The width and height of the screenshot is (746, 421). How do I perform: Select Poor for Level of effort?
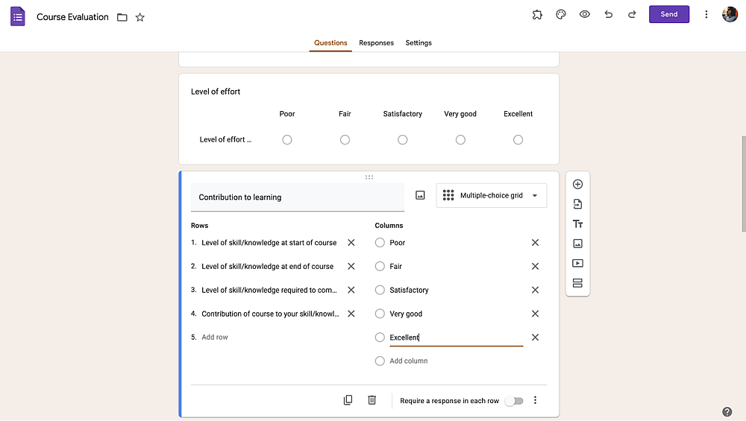(287, 139)
